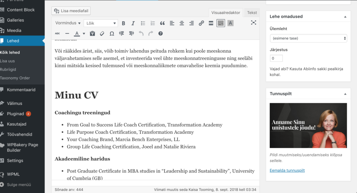Align text right
The image size is (357, 193).
tap(191, 23)
